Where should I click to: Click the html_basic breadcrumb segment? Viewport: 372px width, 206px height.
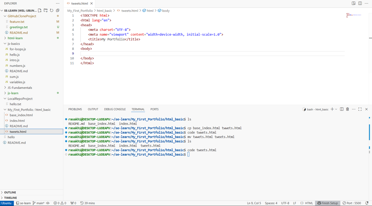[104, 11]
